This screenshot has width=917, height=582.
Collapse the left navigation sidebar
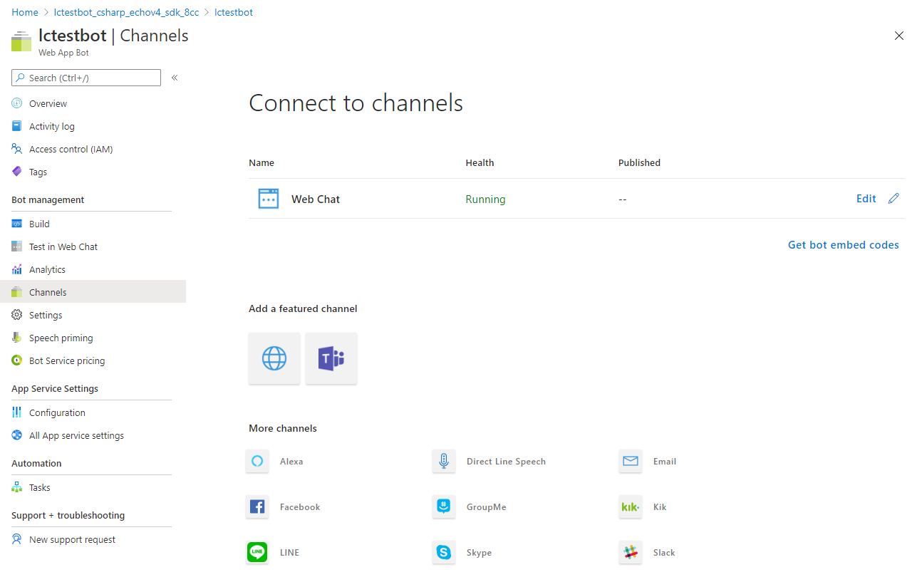175,78
